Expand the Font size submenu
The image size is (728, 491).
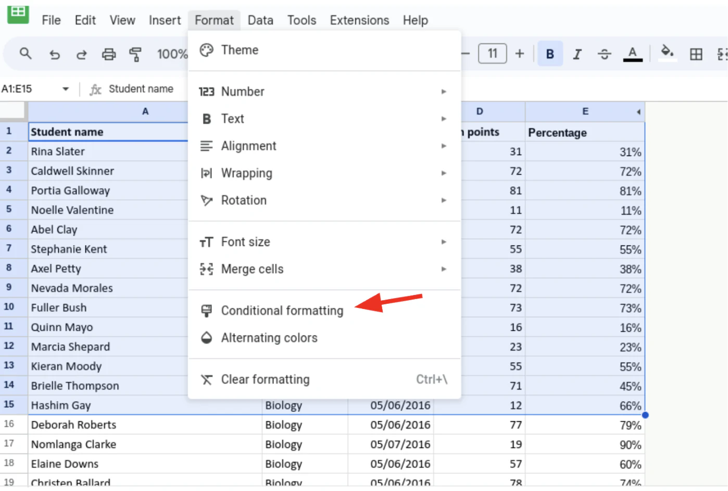tap(324, 242)
